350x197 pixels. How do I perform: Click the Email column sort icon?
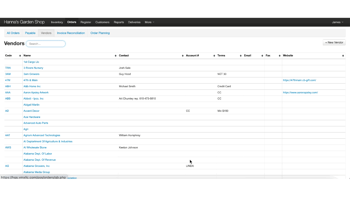point(262,56)
